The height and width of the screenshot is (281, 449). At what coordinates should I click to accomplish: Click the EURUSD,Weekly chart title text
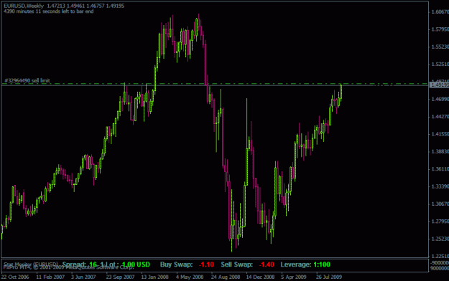(x=24, y=6)
